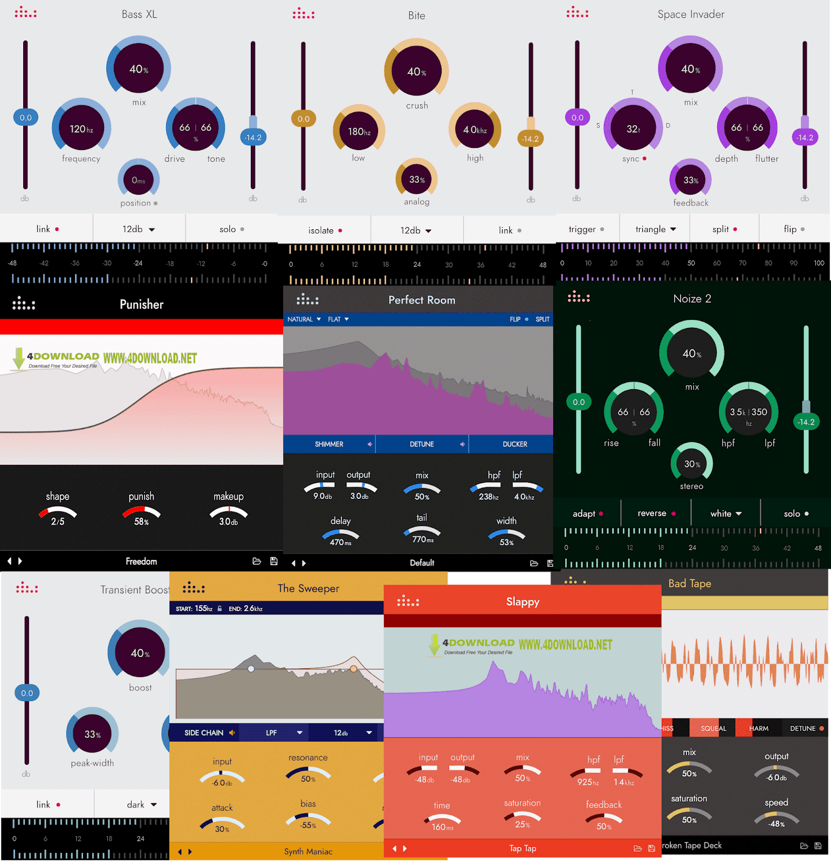Image resolution: width=831 pixels, height=863 pixels.
Task: Open FLAT dropdown in Perfect Room
Action: (x=338, y=319)
